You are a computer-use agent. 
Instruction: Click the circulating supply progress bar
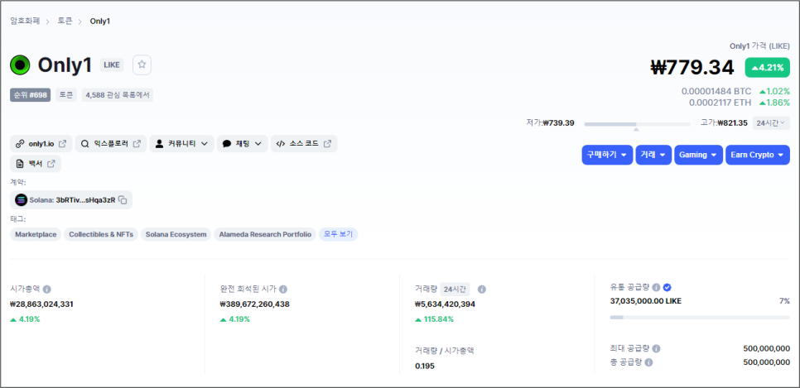point(700,317)
